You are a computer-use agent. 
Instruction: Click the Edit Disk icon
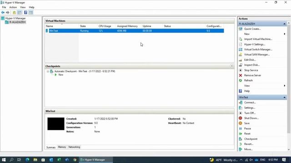[241, 60]
